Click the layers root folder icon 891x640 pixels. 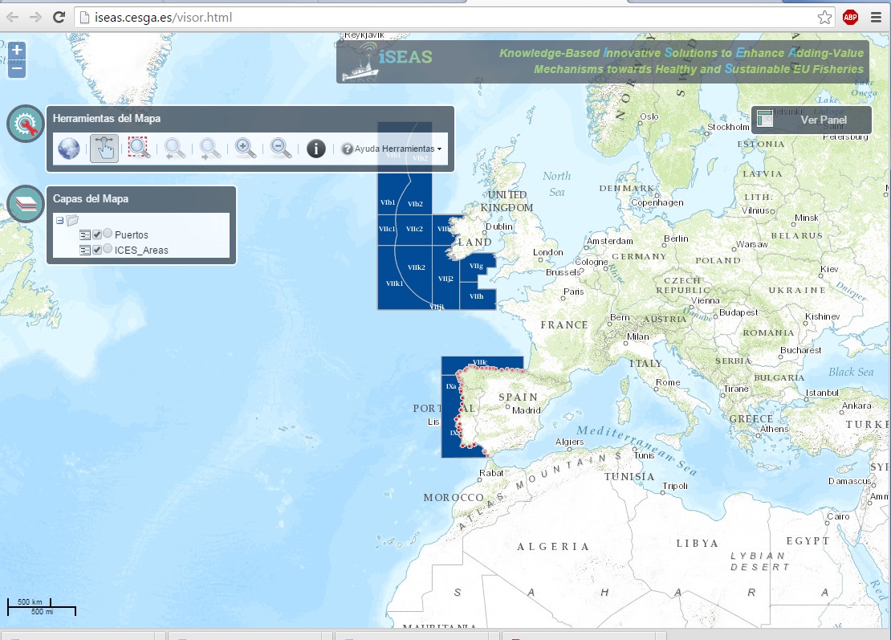click(x=72, y=220)
